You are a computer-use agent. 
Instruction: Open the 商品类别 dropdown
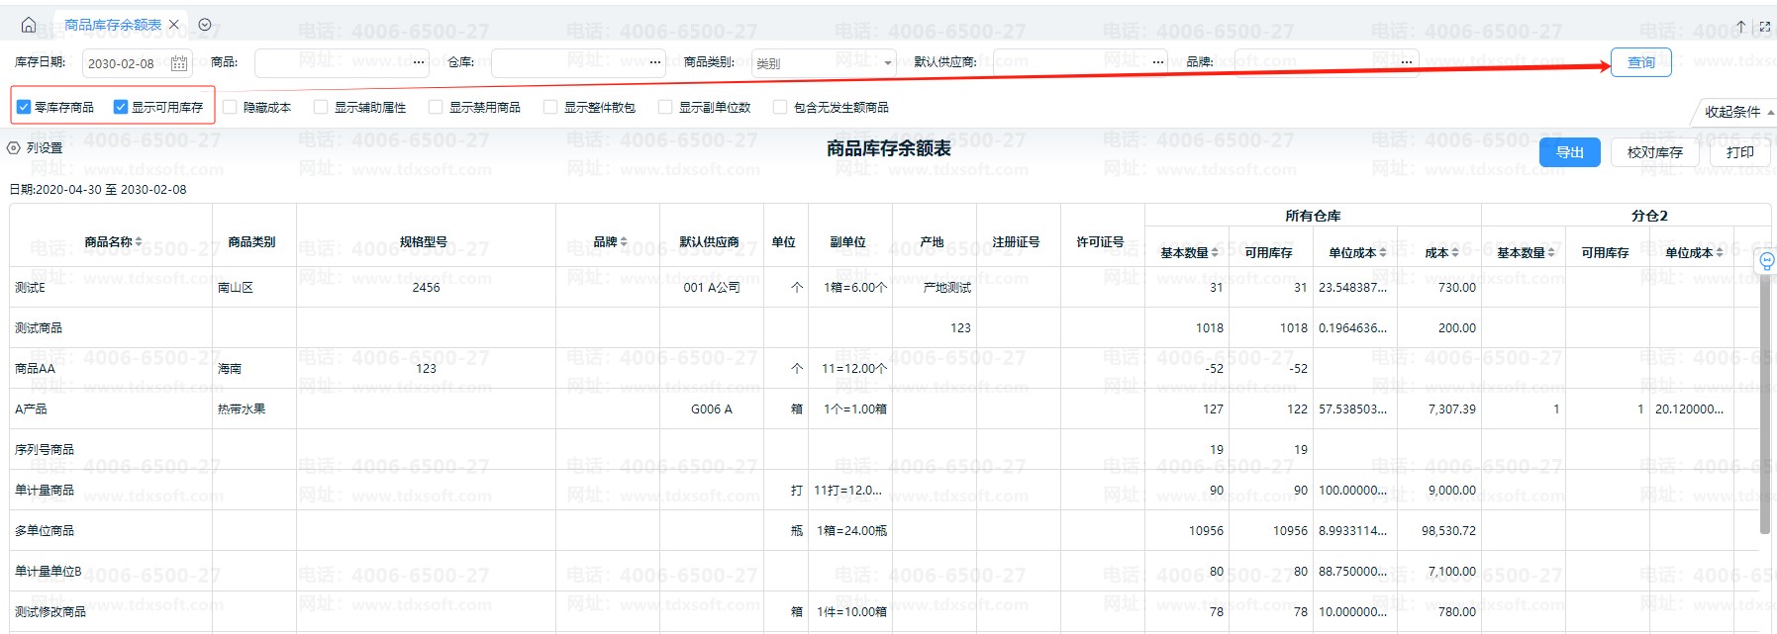click(823, 63)
